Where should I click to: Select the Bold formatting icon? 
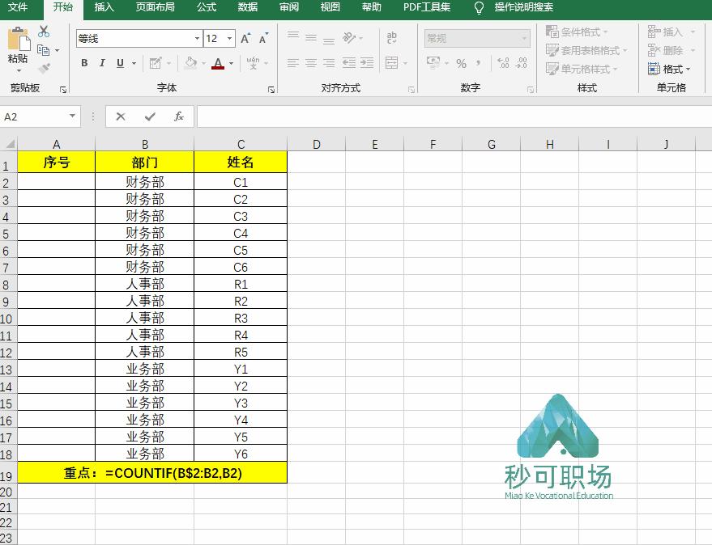[83, 62]
